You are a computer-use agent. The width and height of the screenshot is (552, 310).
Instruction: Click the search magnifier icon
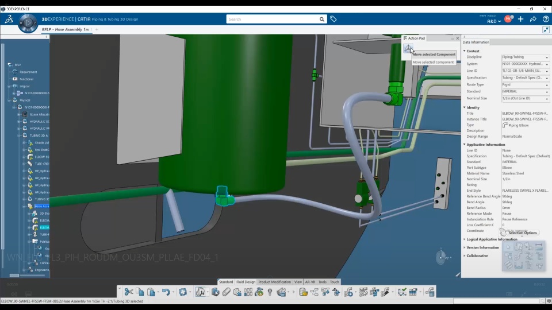point(322,20)
